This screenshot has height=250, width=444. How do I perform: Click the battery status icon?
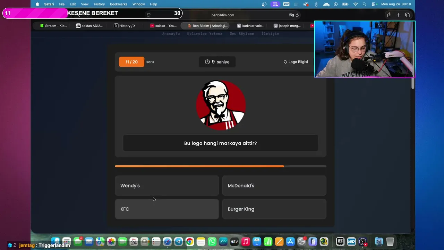[x=345, y=4]
